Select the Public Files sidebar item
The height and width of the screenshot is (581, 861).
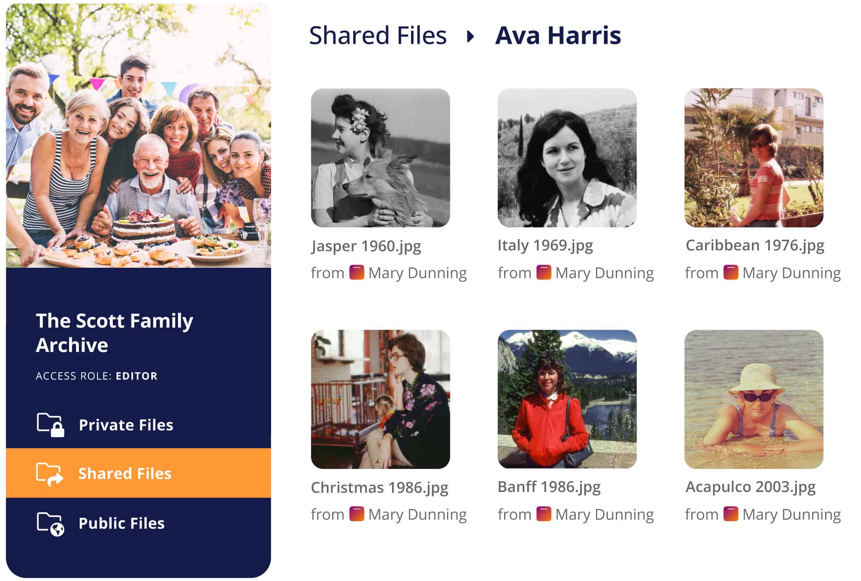pyautogui.click(x=121, y=524)
